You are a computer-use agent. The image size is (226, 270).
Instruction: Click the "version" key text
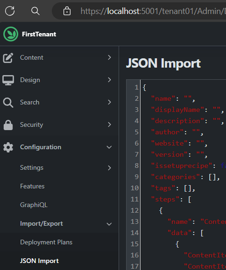169,155
